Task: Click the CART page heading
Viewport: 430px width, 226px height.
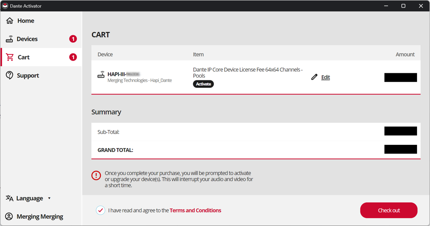Action: coord(101,35)
